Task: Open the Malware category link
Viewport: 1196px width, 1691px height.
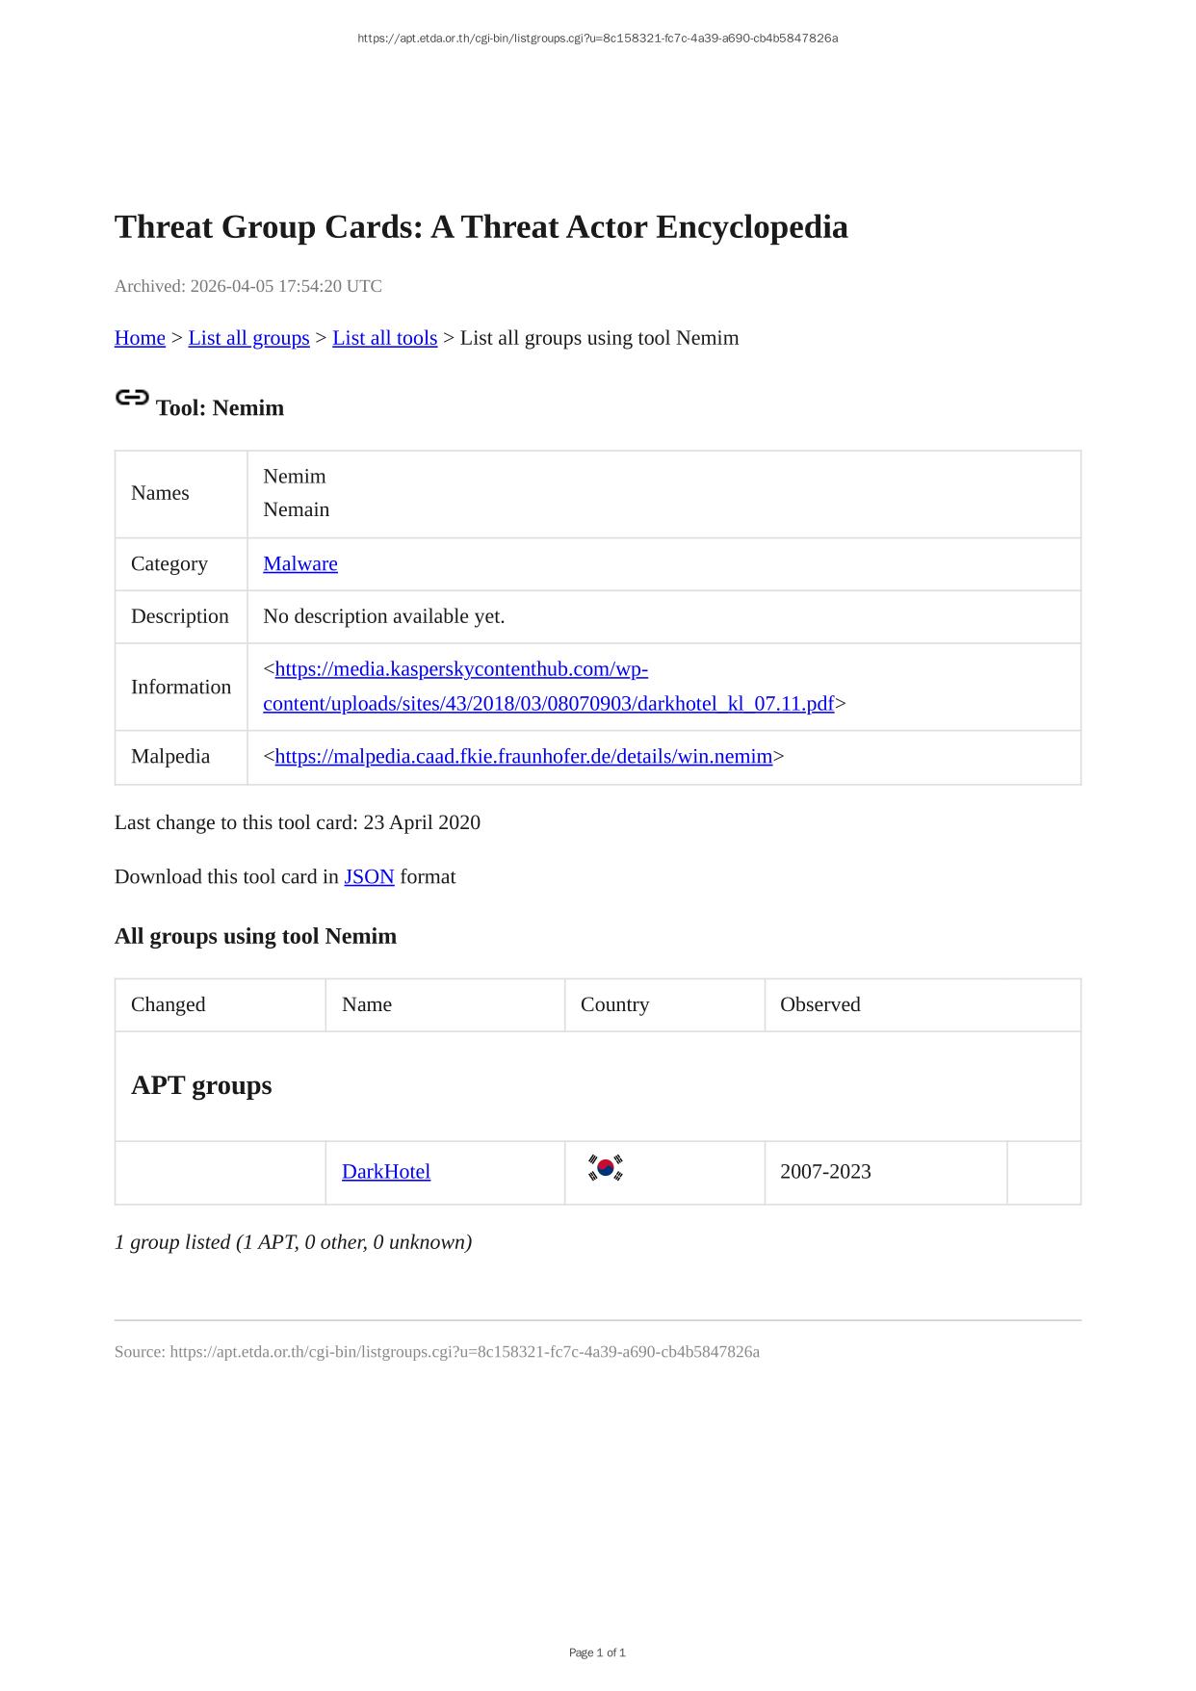Action: [300, 563]
